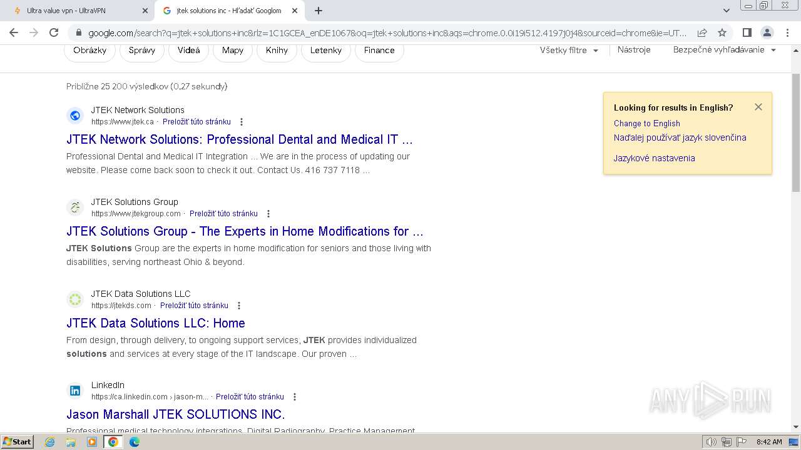
Task: Click Naďalej používať jazyk slovenčina link
Action: pos(680,137)
